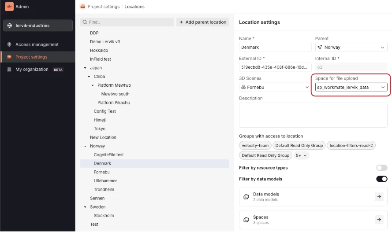This screenshot has height=232, width=392.
Task: Click the Access management shield icon
Action: pos(9,44)
